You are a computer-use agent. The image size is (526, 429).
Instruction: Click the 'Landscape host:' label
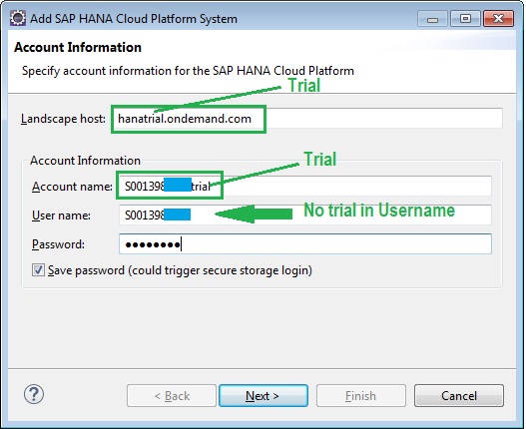(x=63, y=119)
